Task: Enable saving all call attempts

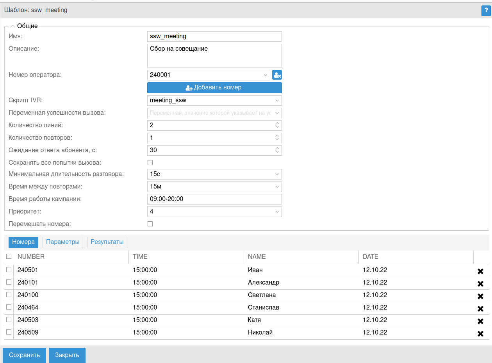Action: click(150, 162)
